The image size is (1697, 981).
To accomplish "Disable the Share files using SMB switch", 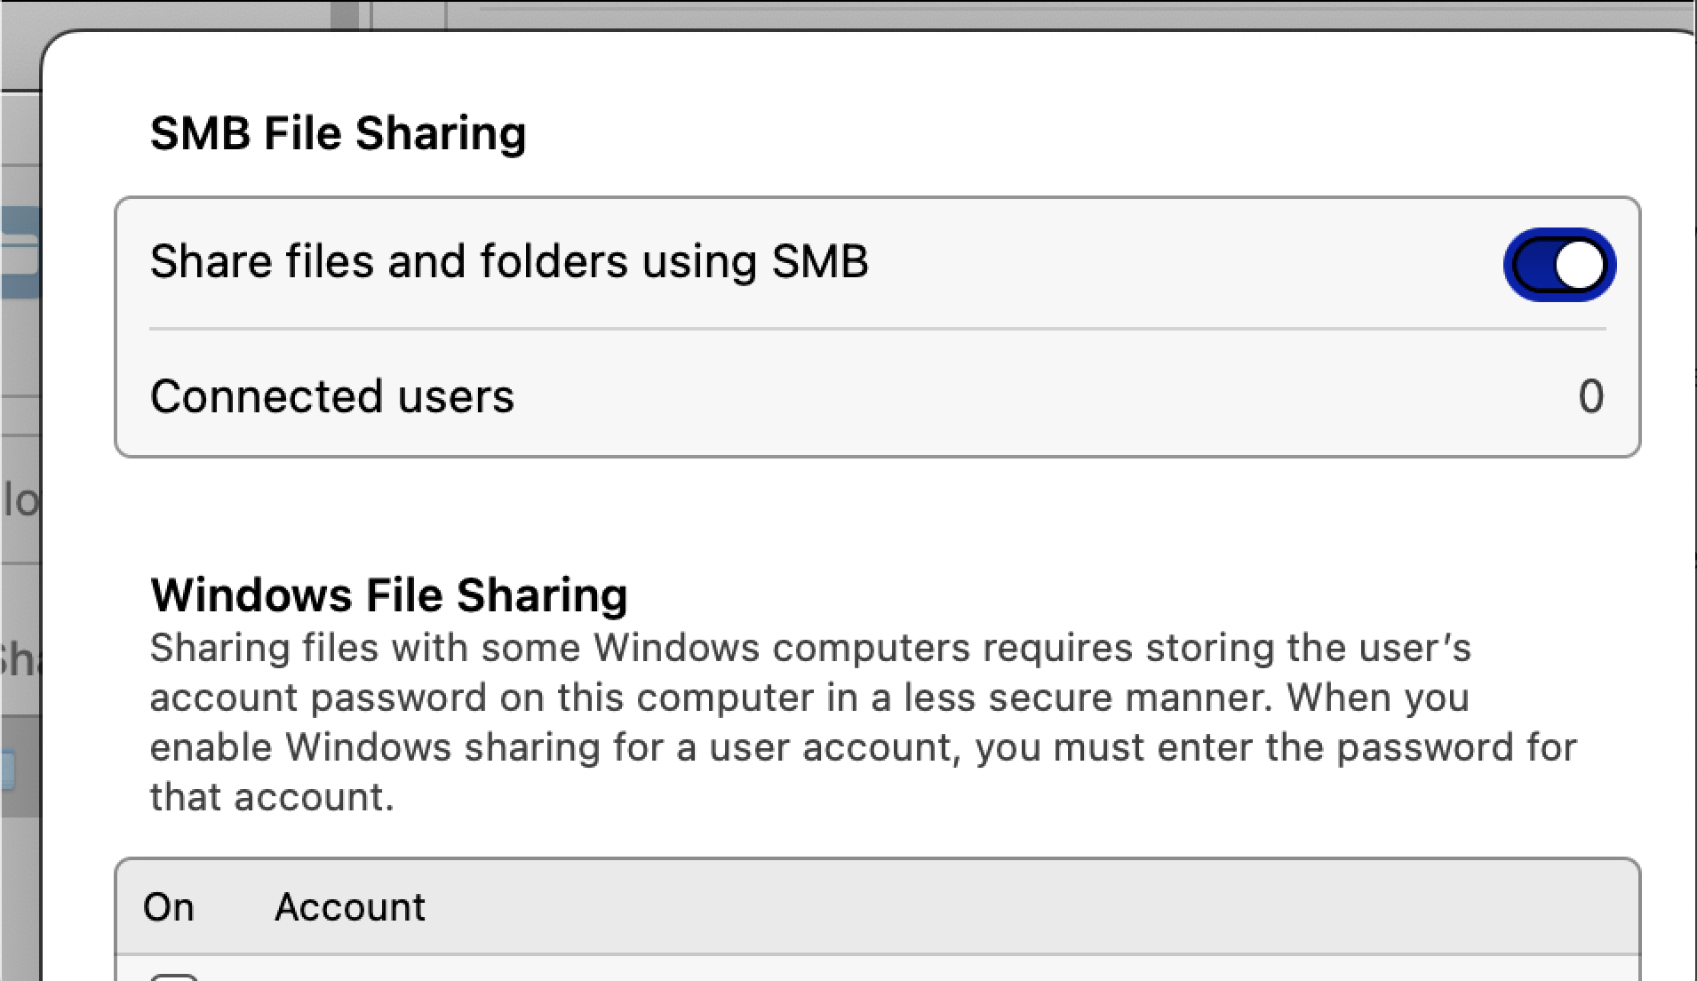I will (x=1558, y=265).
